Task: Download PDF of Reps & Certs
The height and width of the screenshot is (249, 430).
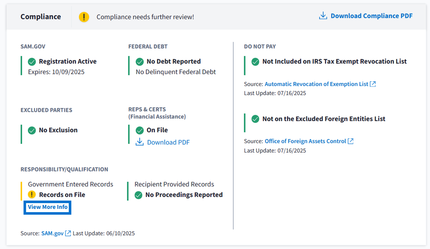Action: [x=168, y=142]
